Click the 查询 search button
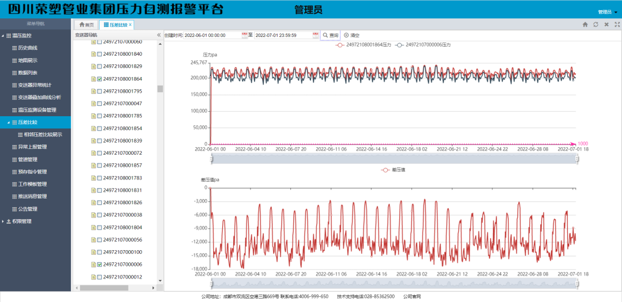The height and width of the screenshot is (302, 622). pos(331,35)
